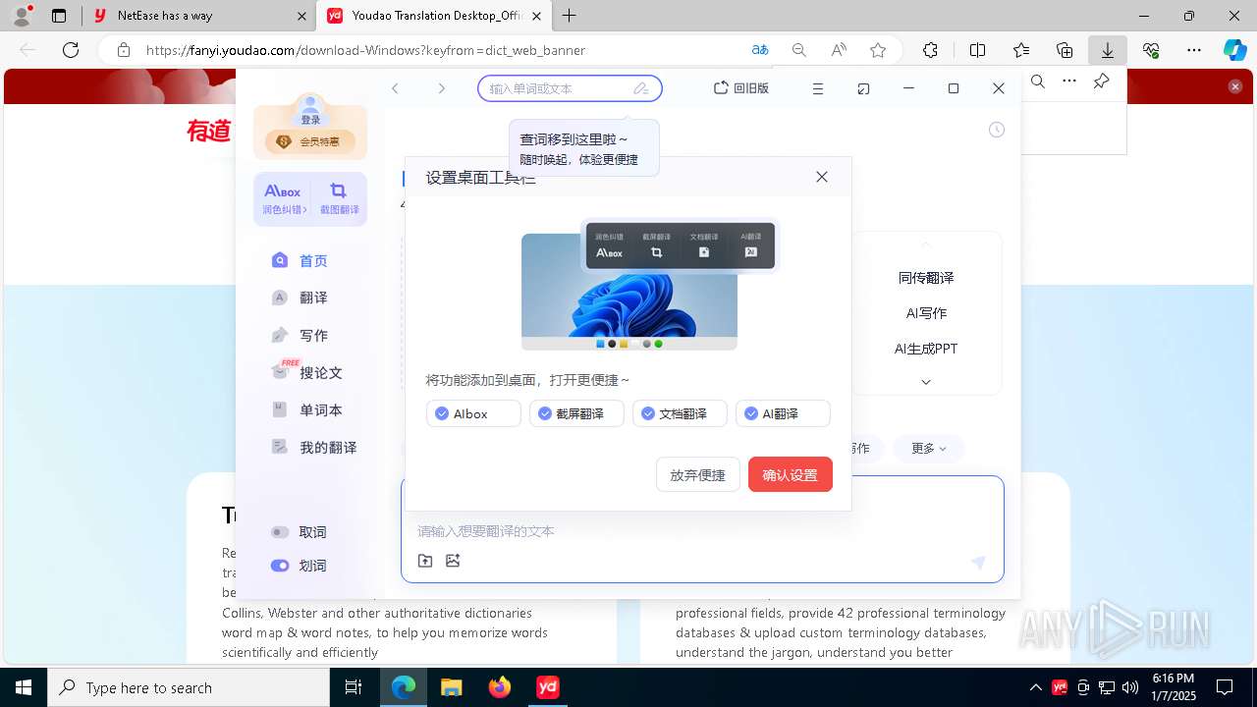Add page to favorites star
The height and width of the screenshot is (707, 1257).
coord(878,50)
